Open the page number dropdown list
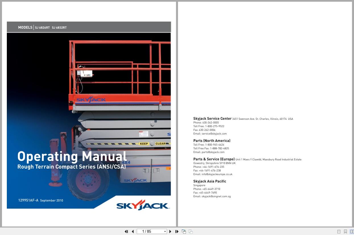Screen dimensions: 354x235 pyautogui.click(x=165, y=231)
